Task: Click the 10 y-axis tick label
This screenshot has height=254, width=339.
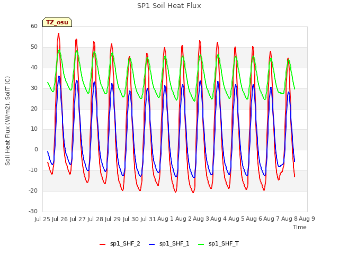Action: coord(34,129)
